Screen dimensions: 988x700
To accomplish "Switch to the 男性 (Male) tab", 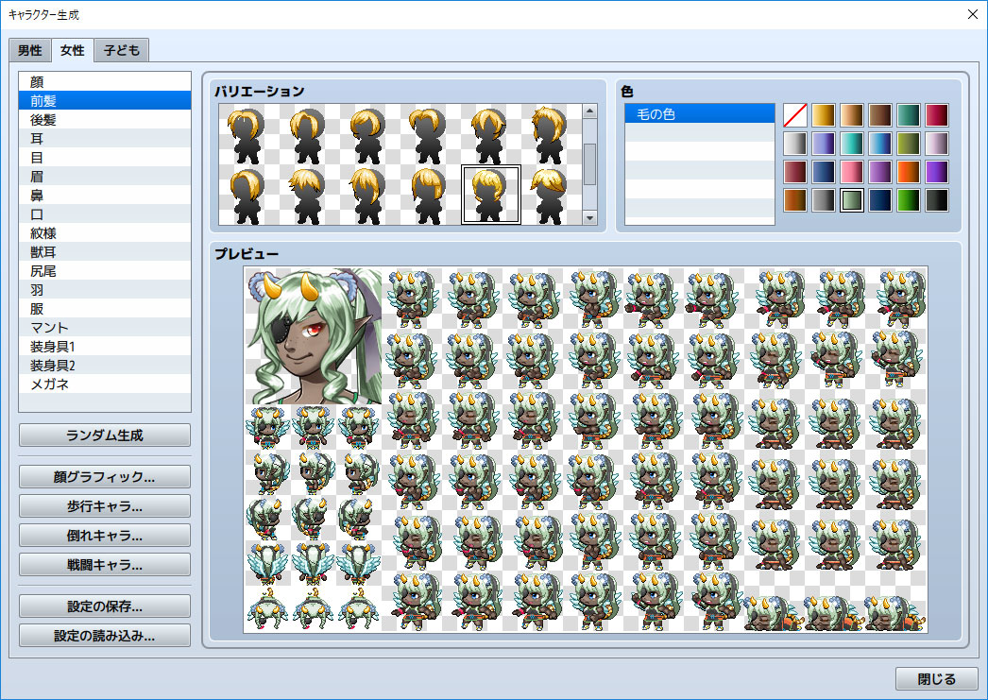I will click(x=29, y=50).
